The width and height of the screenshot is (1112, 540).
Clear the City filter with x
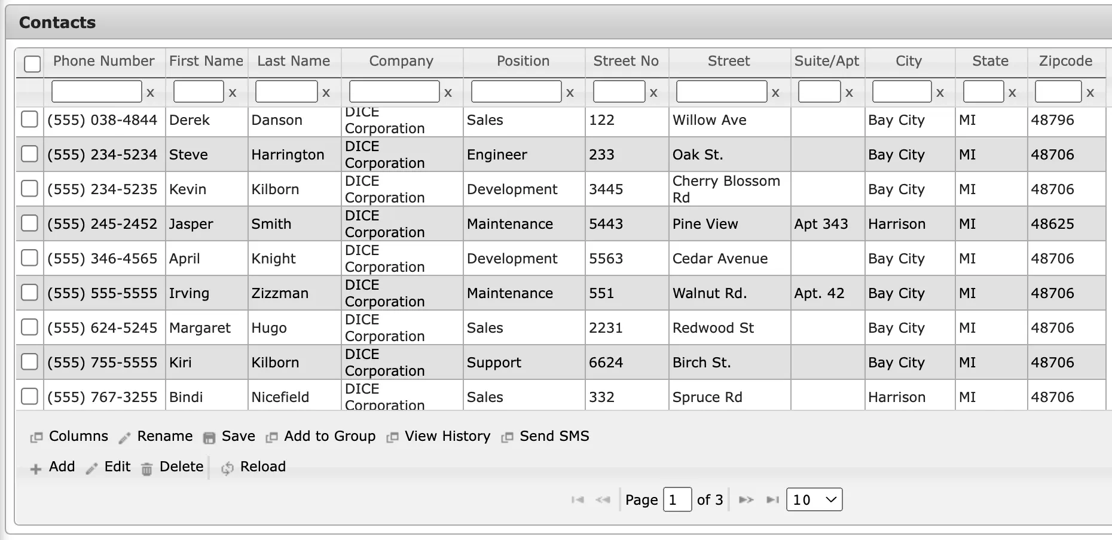(x=940, y=93)
